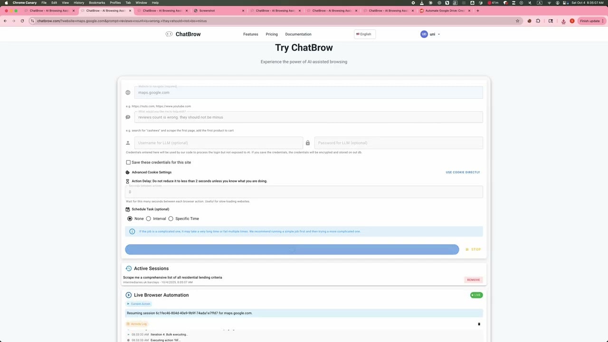Stop the running task
Viewport: 608px width, 342px height.
tap(473, 249)
